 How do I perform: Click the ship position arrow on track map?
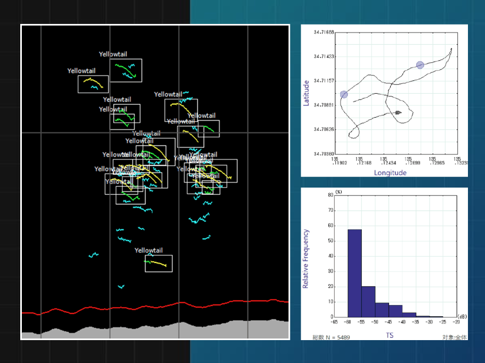point(398,112)
